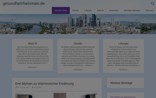Open the search magnifier icon
The image size is (156, 98).
[x=153, y=4]
